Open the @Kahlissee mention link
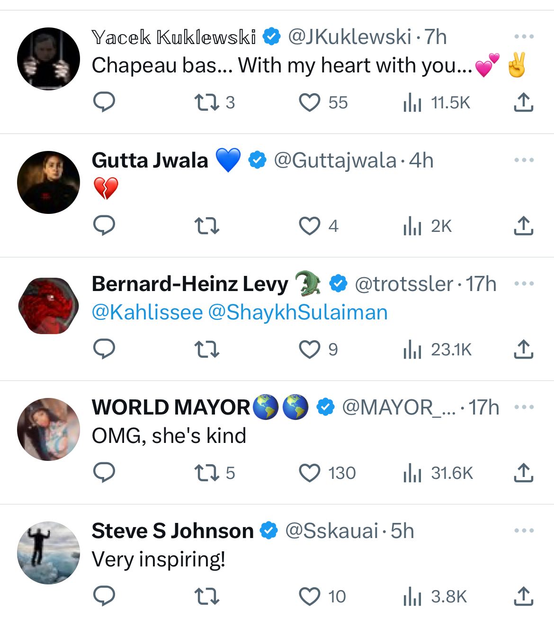Screen dimensions: 554x627 click(x=147, y=313)
